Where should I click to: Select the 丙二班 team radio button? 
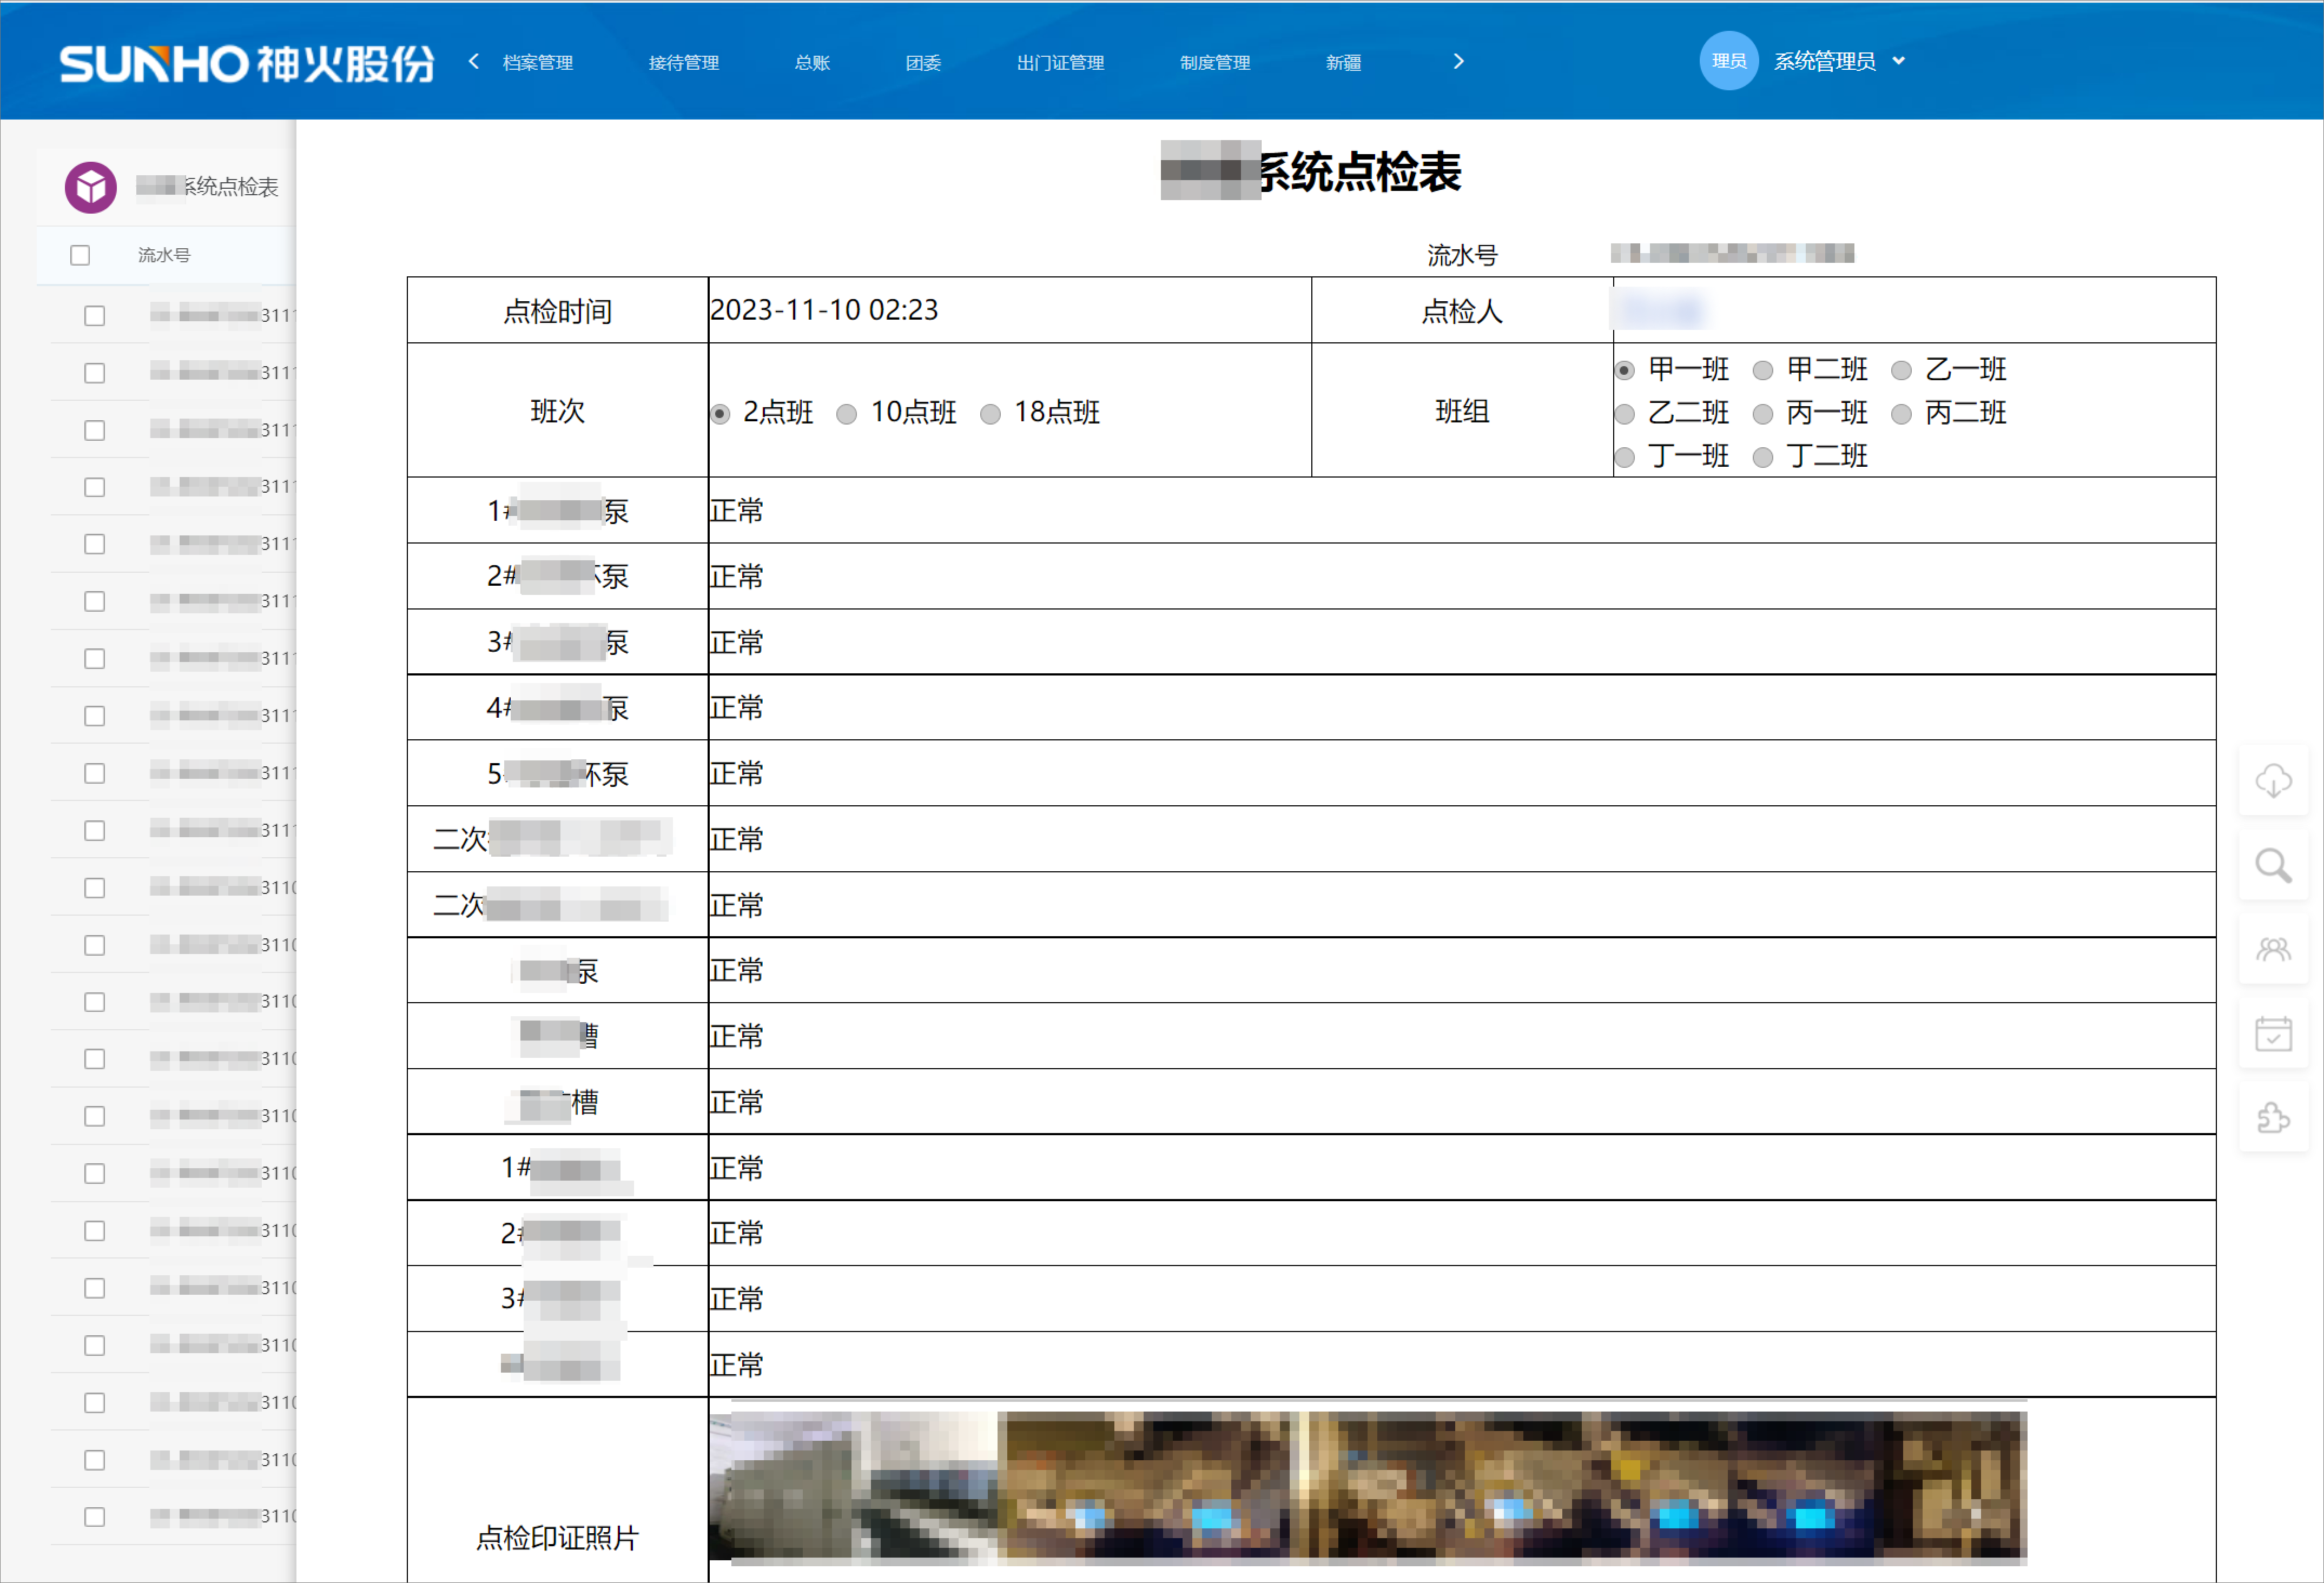click(x=1902, y=413)
